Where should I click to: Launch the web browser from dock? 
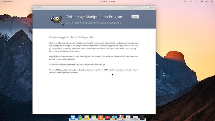click(x=80, y=118)
